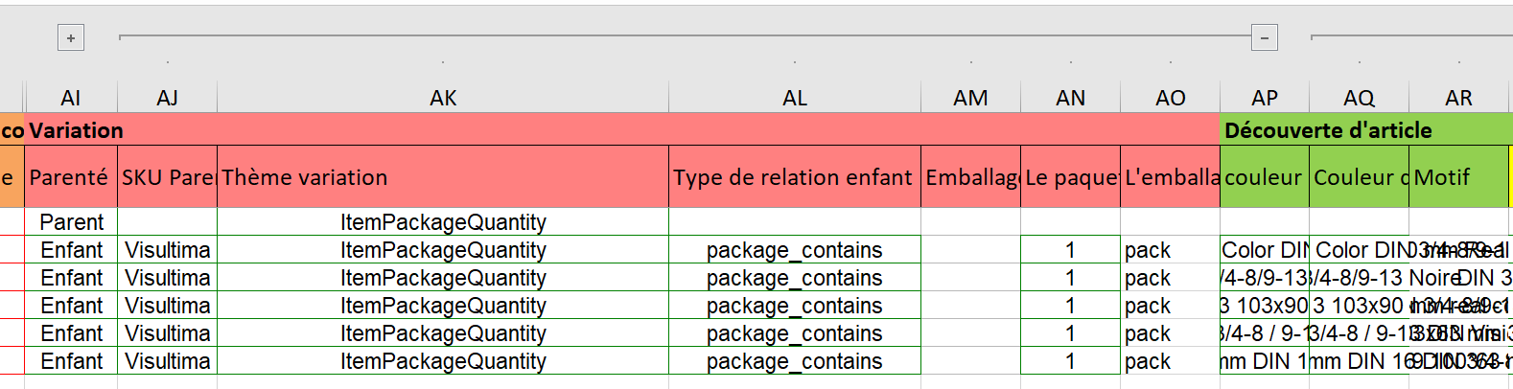The width and height of the screenshot is (1513, 389).
Task: Select the Parent cell in Parenté column
Action: (71, 222)
